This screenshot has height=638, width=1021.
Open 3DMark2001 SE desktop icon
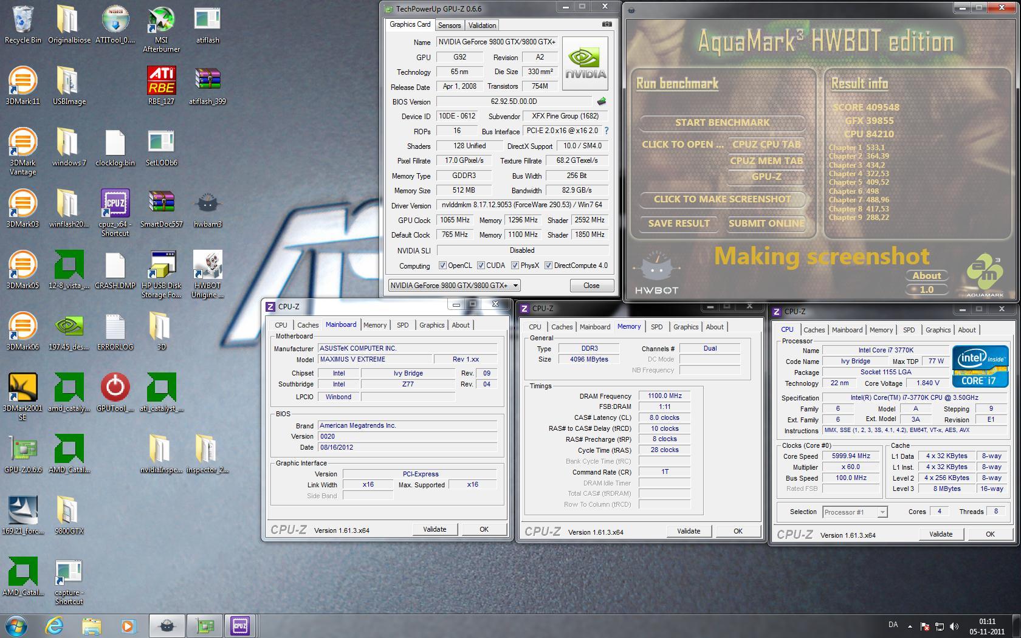click(x=23, y=397)
